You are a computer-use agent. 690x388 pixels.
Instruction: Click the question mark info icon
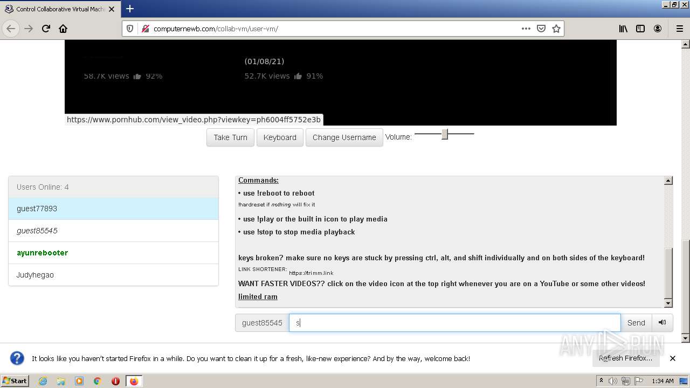(17, 358)
